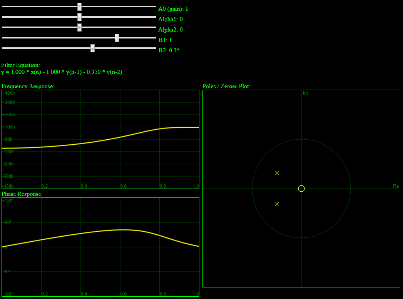
Task: Select the zero circle at the origin
Action: coord(301,189)
